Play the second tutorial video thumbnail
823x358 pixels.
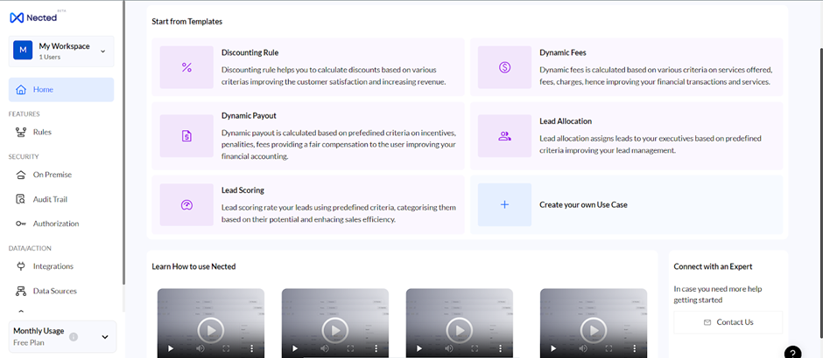tap(335, 330)
